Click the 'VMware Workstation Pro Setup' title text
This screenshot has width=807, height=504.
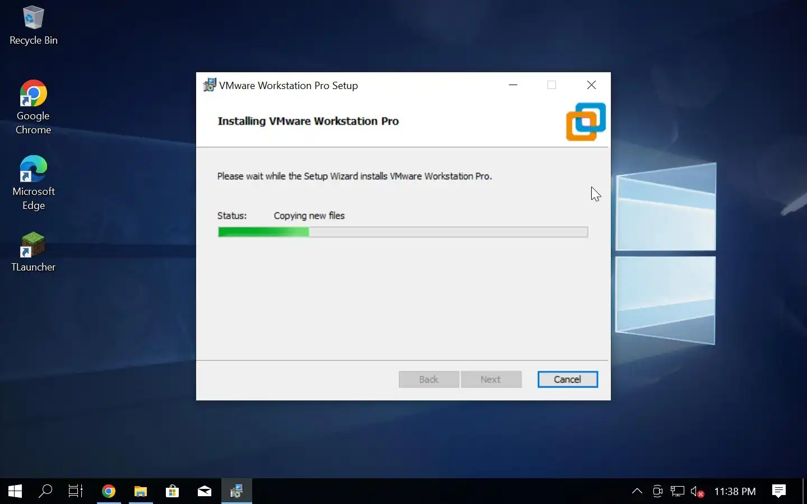point(289,86)
